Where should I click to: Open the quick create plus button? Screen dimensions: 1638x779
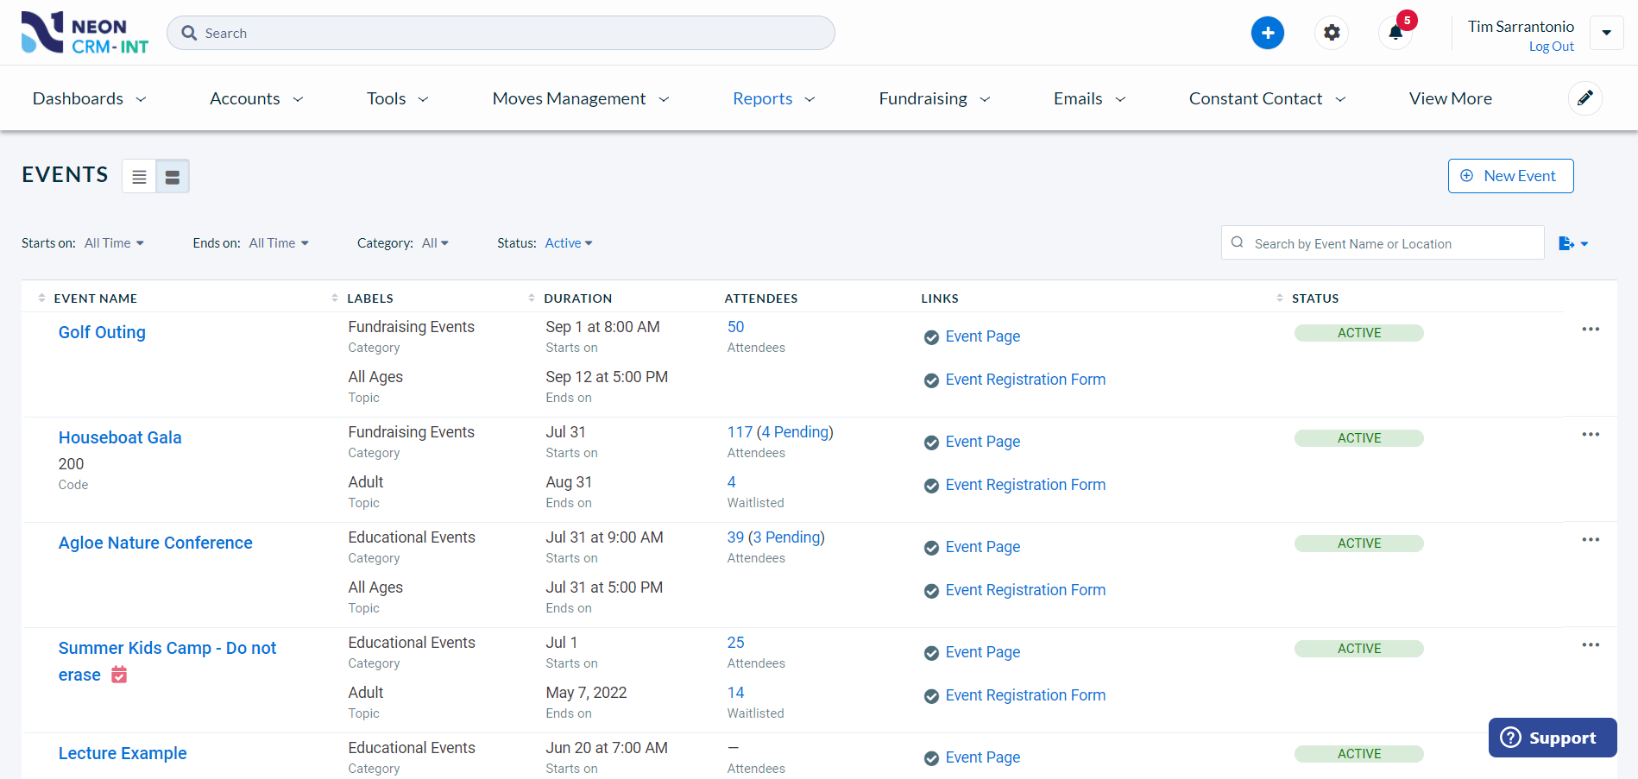tap(1267, 32)
